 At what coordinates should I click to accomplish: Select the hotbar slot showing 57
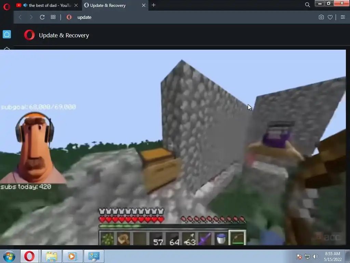tap(157, 239)
